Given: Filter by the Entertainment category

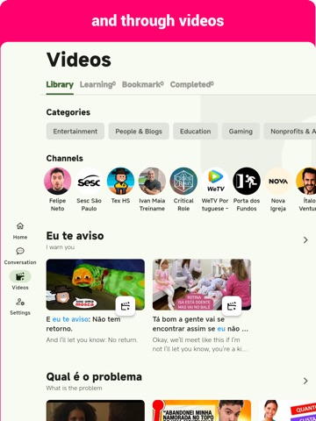Looking at the screenshot, I should (x=75, y=132).
